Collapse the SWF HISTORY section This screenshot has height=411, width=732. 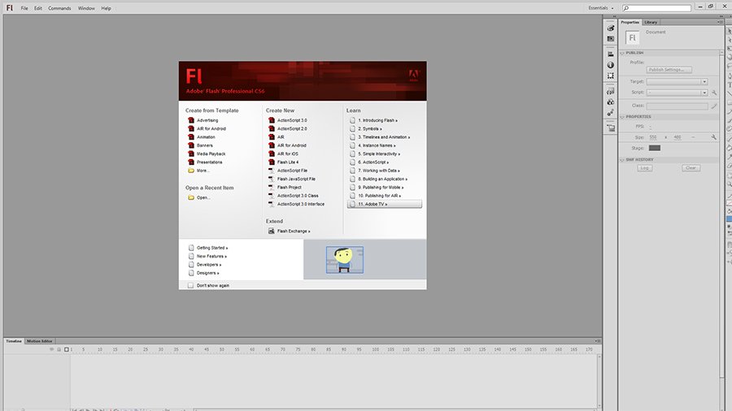pos(622,160)
